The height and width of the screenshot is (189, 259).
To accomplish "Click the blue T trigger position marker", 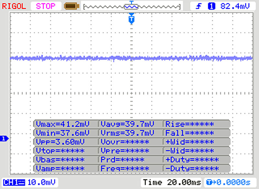I will point(131,19).
